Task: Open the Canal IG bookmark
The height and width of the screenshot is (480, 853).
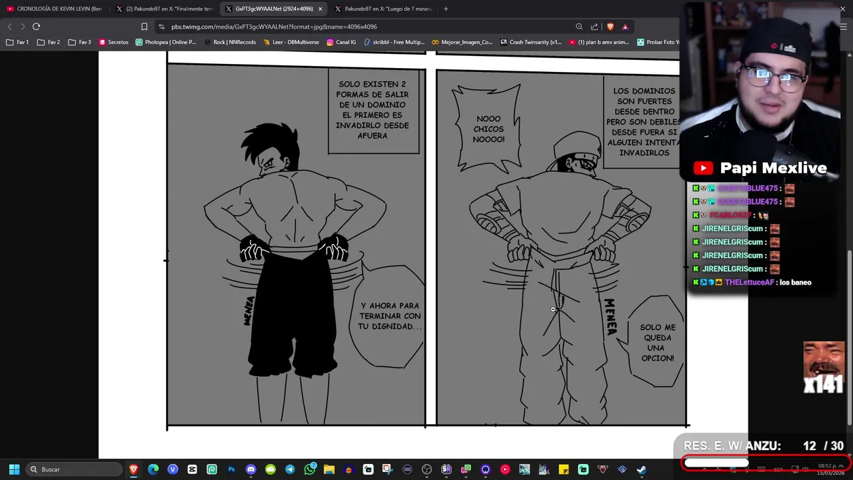Action: coord(341,42)
